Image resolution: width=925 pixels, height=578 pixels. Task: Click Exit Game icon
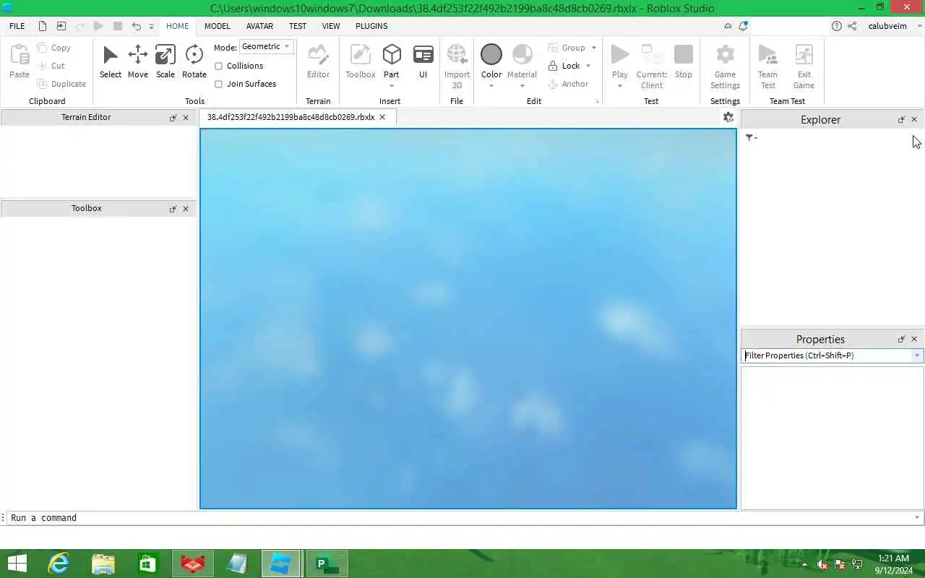[x=804, y=55]
